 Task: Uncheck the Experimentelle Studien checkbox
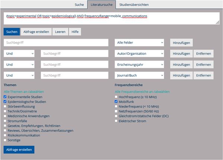5,96
